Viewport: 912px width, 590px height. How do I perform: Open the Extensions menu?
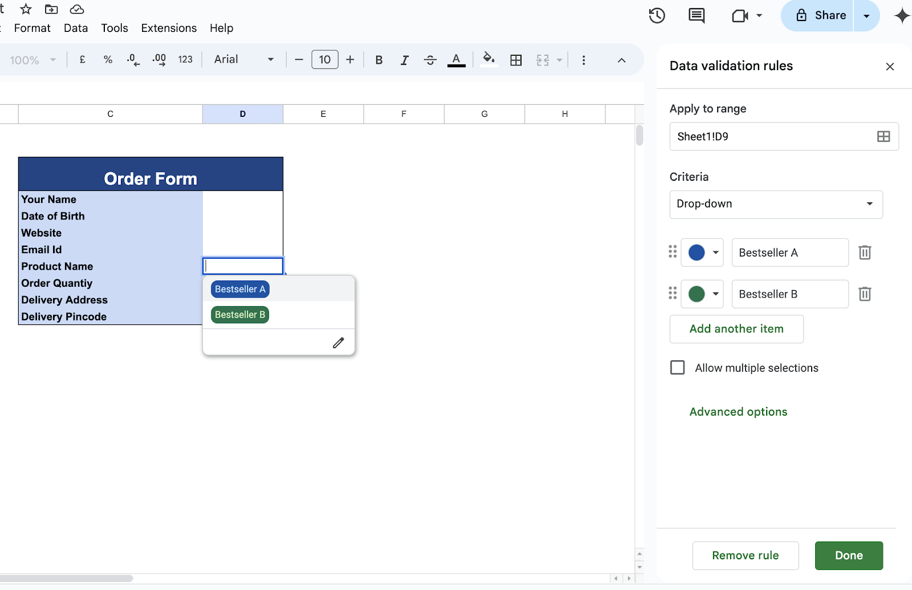pyautogui.click(x=169, y=28)
